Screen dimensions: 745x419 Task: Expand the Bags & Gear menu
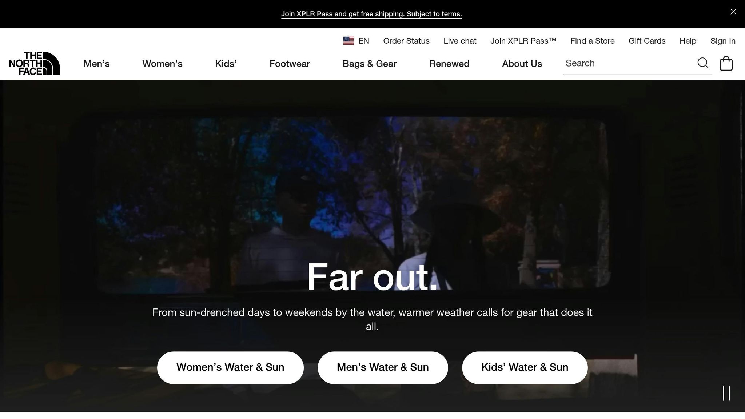tap(370, 64)
